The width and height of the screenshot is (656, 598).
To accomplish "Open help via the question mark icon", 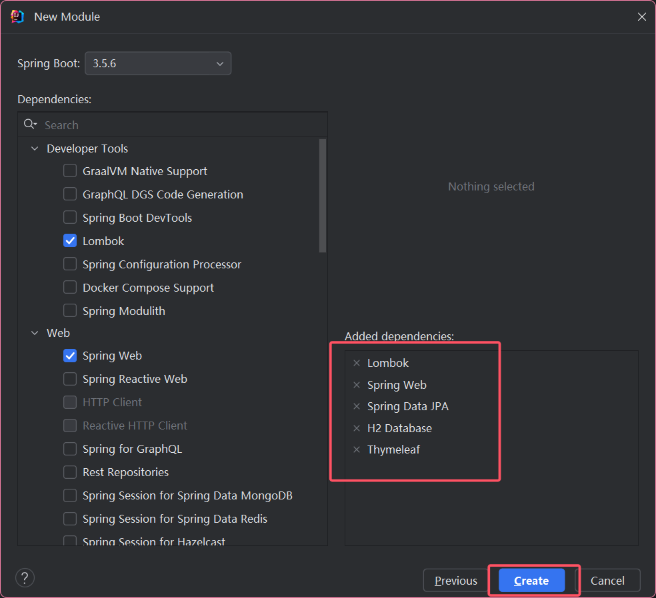I will [x=25, y=578].
